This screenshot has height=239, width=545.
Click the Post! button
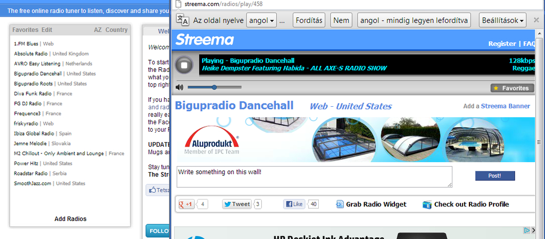click(495, 176)
